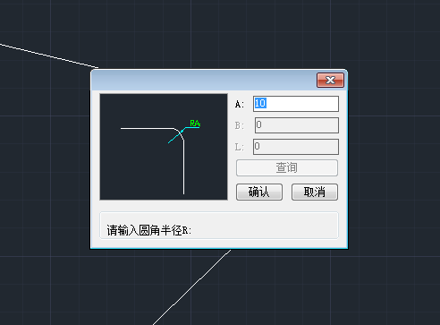This screenshot has width=440, height=325.
Task: Click the disabled L value field
Action: [x=296, y=147]
